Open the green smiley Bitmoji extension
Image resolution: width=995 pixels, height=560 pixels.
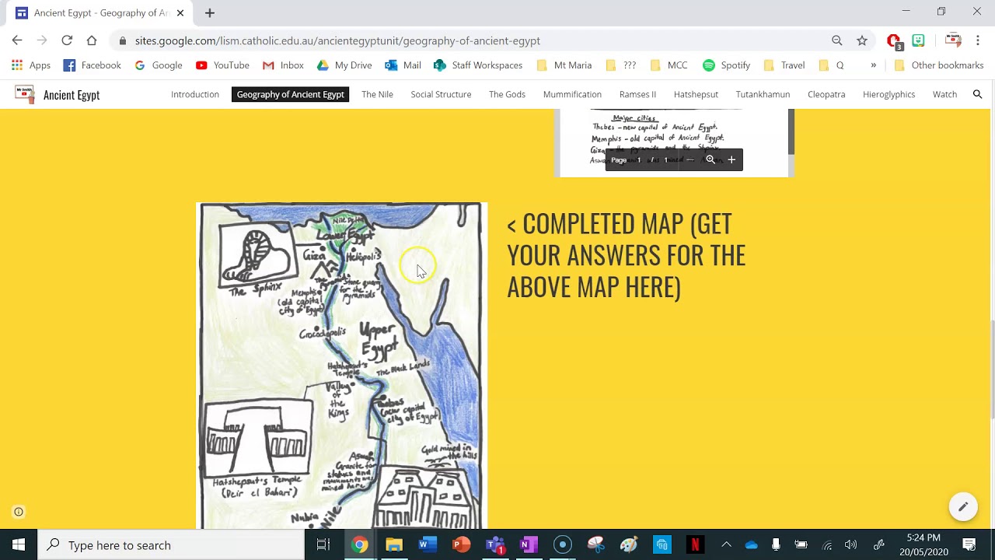pyautogui.click(x=919, y=40)
